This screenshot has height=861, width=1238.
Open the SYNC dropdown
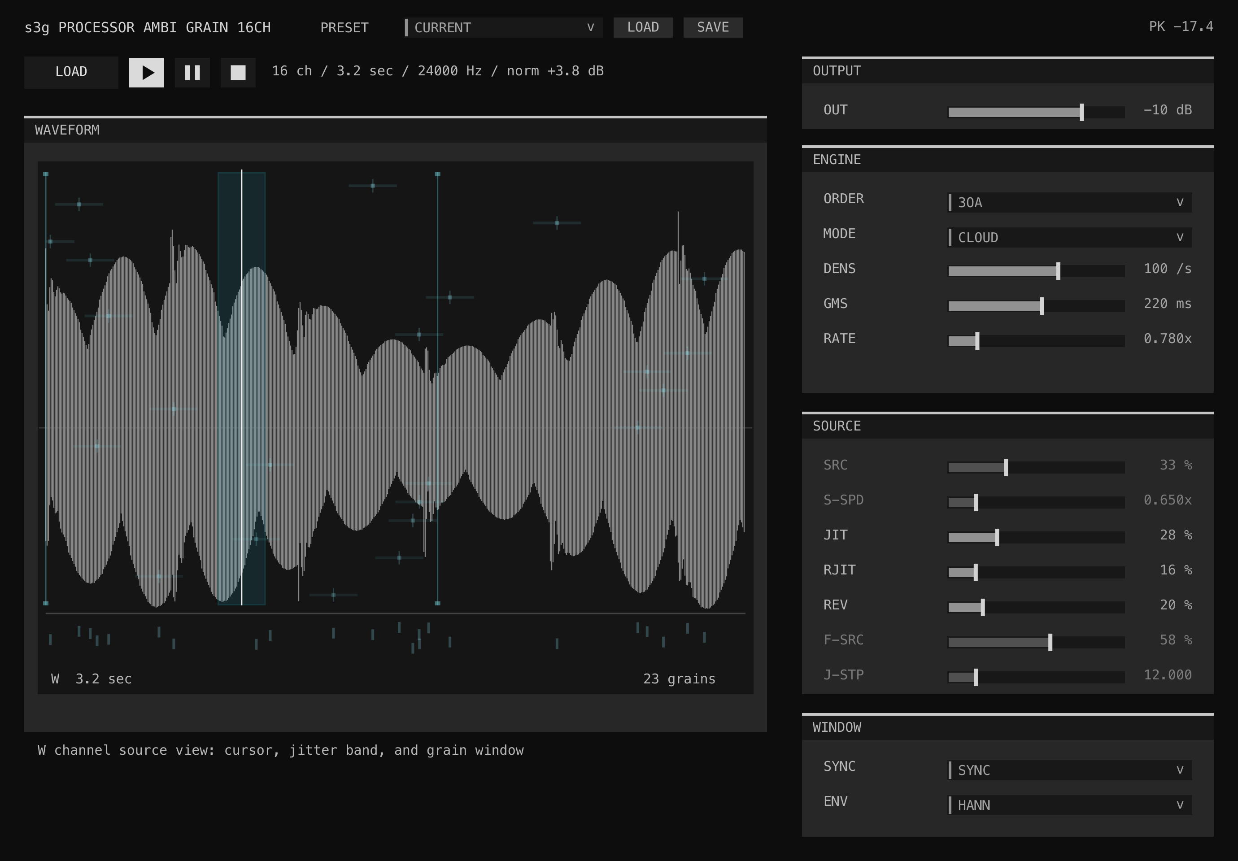1070,770
